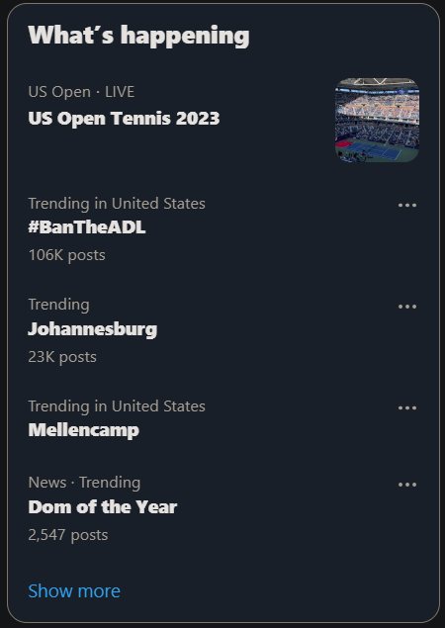Screen dimensions: 445x628
Task: Open US Open Tennis 2023 event
Action: [124, 118]
